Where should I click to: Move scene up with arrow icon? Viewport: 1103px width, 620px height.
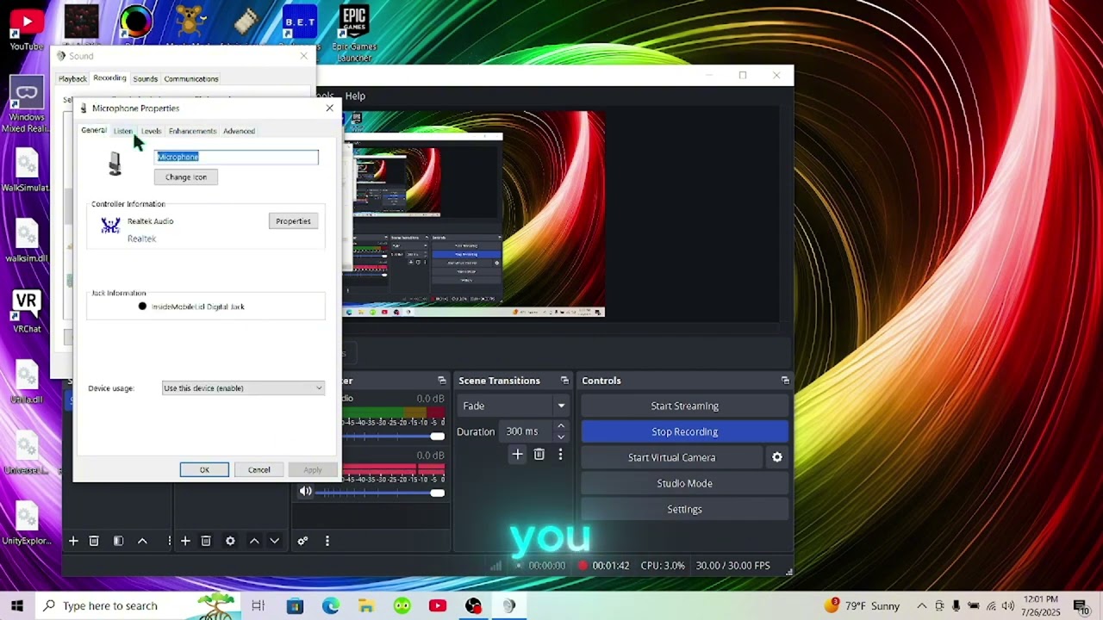[142, 541]
